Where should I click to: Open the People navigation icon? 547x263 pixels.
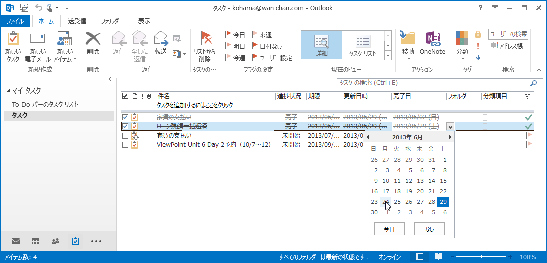(55, 241)
